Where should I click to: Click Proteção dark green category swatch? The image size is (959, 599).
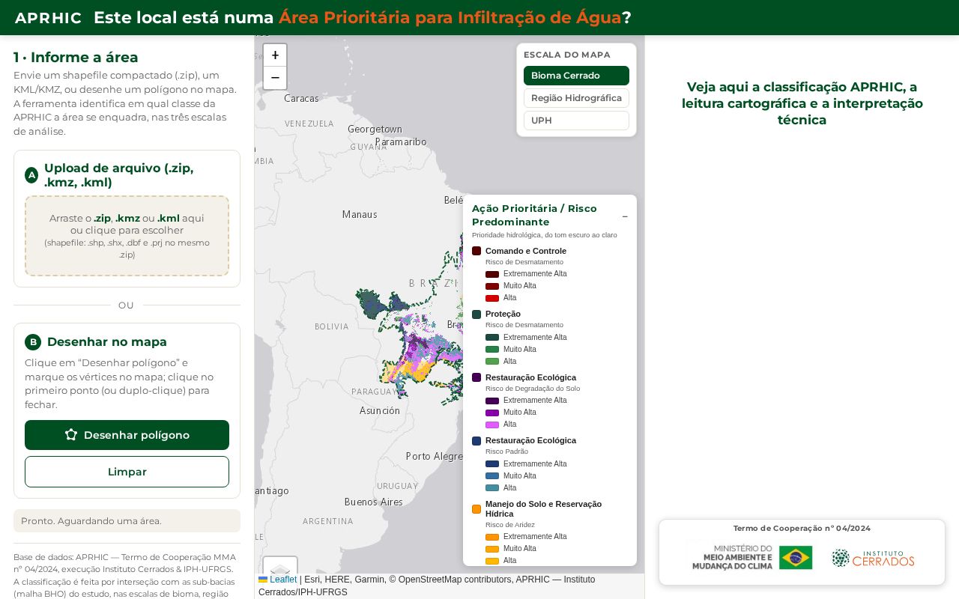coord(477,314)
